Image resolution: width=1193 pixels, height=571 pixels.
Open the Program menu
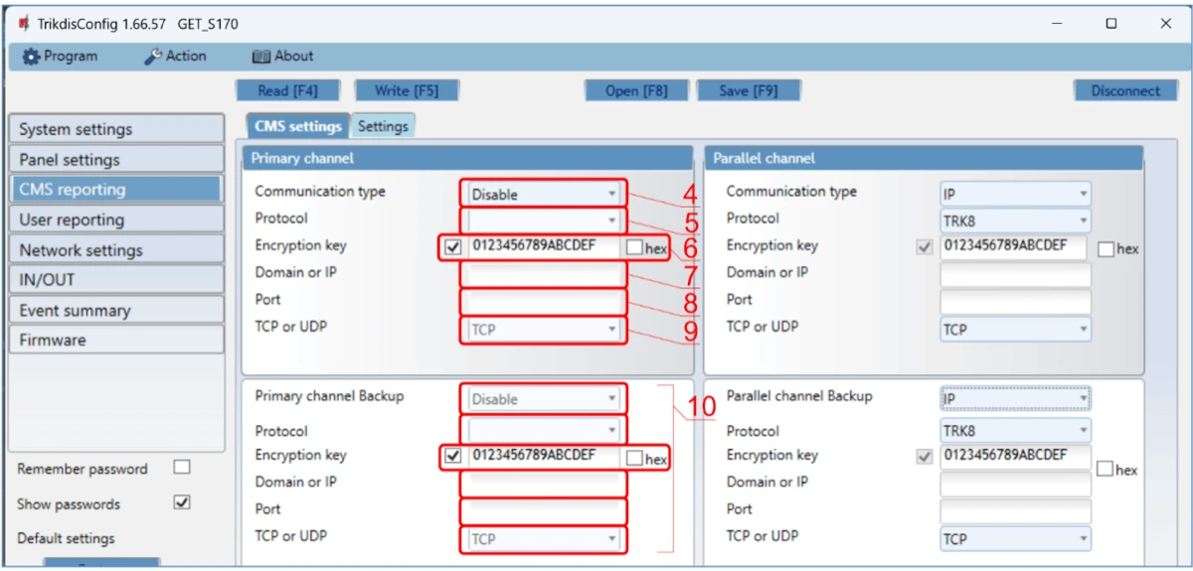pos(61,57)
